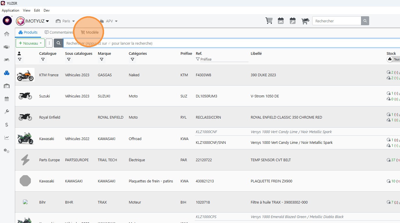Viewport: 400px width, 223px height.
Task: Click the three-dot more options button
Action: [49, 43]
